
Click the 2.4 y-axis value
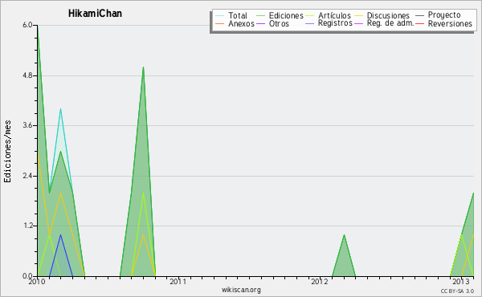click(x=27, y=176)
